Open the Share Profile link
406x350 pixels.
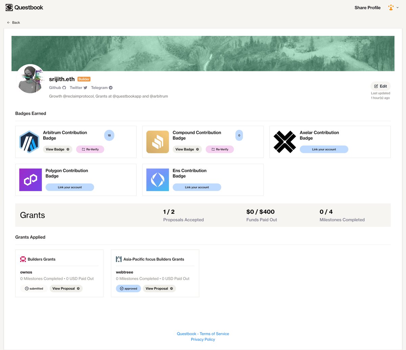click(367, 7)
